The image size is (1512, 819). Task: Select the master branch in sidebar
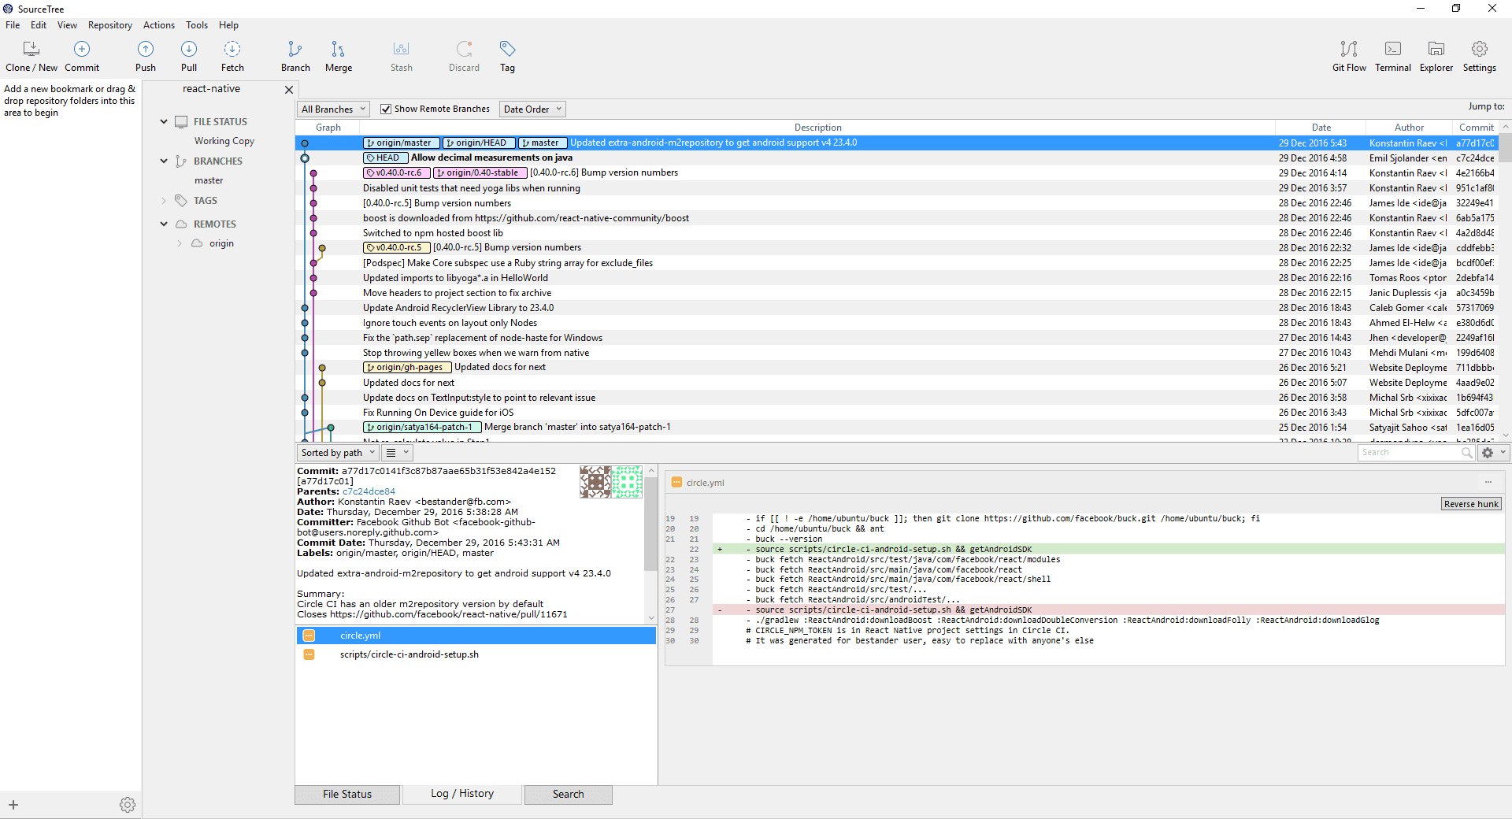click(x=209, y=180)
